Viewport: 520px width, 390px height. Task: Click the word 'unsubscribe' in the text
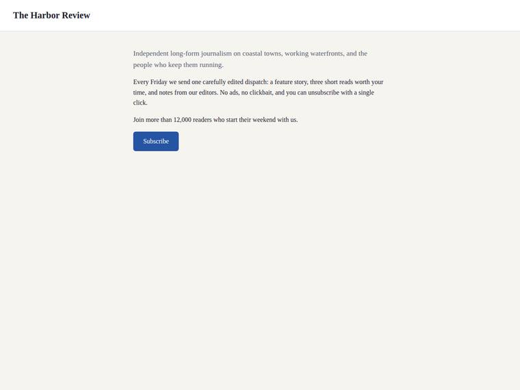pos(324,92)
